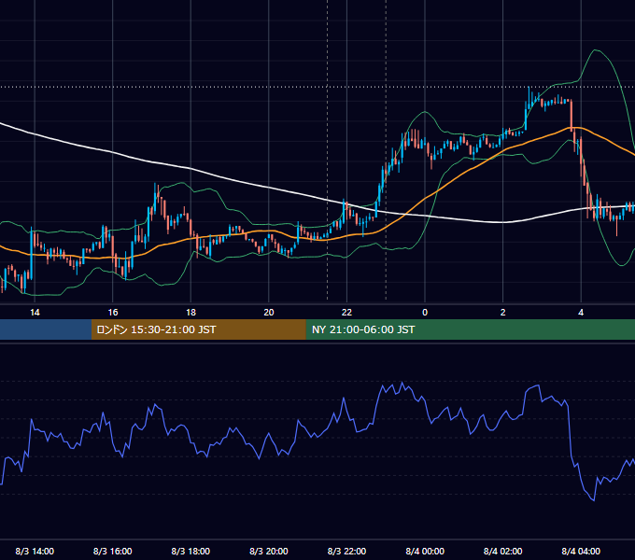Click the '8/3 22:00' date label
Viewport: 635px width, 560px height.
click(346, 551)
